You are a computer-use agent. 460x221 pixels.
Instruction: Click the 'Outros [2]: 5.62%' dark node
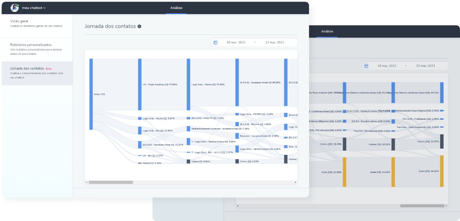(188, 161)
